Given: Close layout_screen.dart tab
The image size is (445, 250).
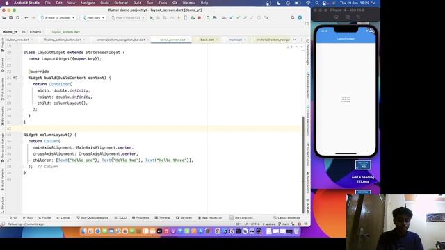Looking at the screenshot, I should point(188,40).
